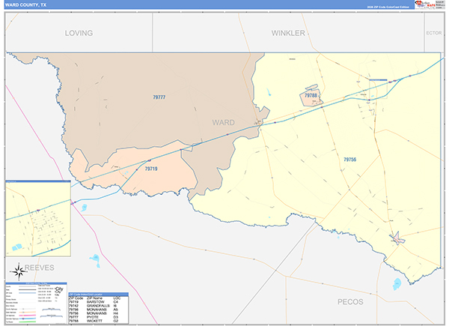Screen dimensions: 449x326
Task: Select the 79719 Barstow index row
Action: (97, 302)
